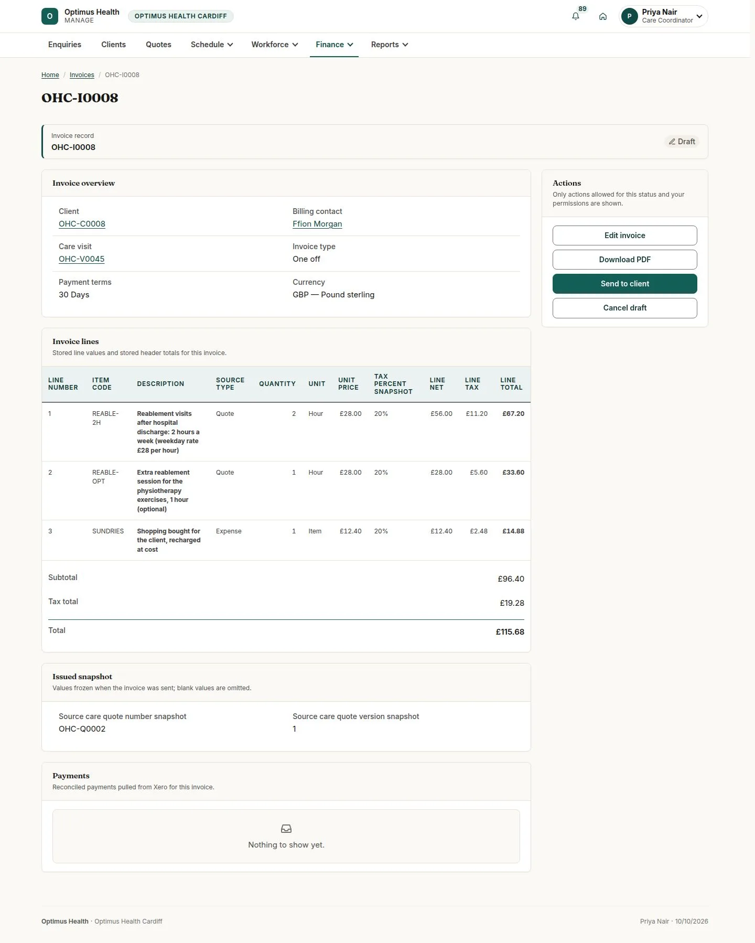Go to home via the house icon

(603, 16)
